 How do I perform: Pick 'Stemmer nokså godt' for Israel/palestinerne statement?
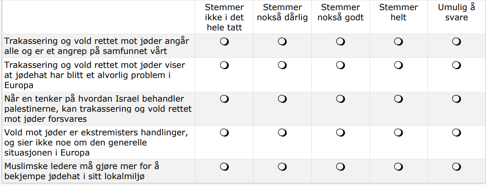pos(340,99)
